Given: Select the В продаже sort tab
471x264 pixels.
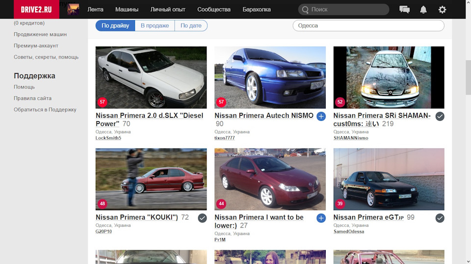Looking at the screenshot, I should [155, 25].
